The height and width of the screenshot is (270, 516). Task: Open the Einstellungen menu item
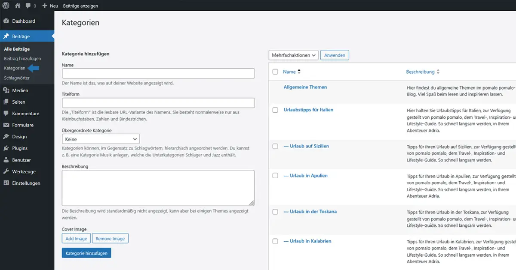[27, 183]
